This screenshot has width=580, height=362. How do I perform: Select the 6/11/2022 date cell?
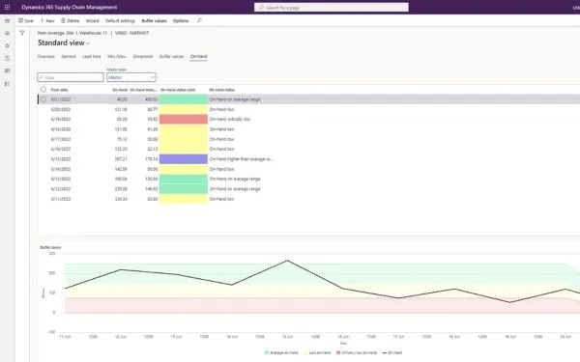click(61, 199)
